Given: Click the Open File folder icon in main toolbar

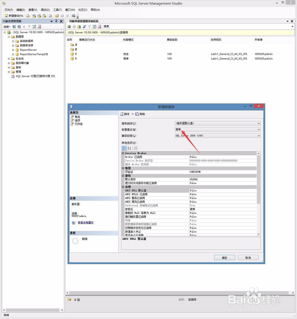Looking at the screenshot, I should (57, 16).
